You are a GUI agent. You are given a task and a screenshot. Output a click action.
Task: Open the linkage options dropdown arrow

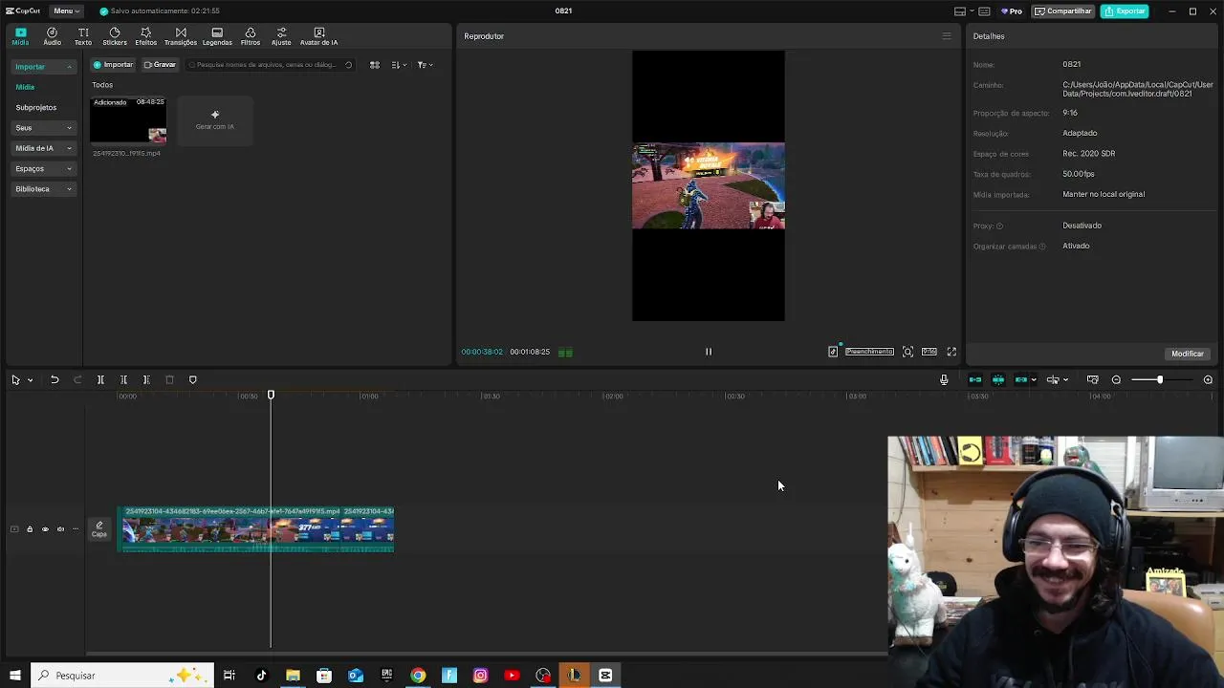coord(1034,380)
